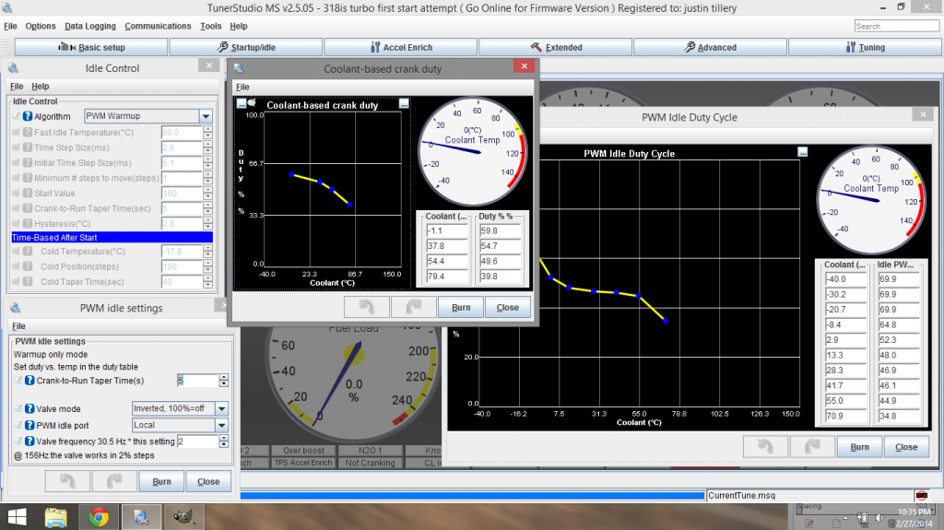Open Google Chrome from the taskbar
This screenshot has height=530, width=944.
[x=99, y=517]
